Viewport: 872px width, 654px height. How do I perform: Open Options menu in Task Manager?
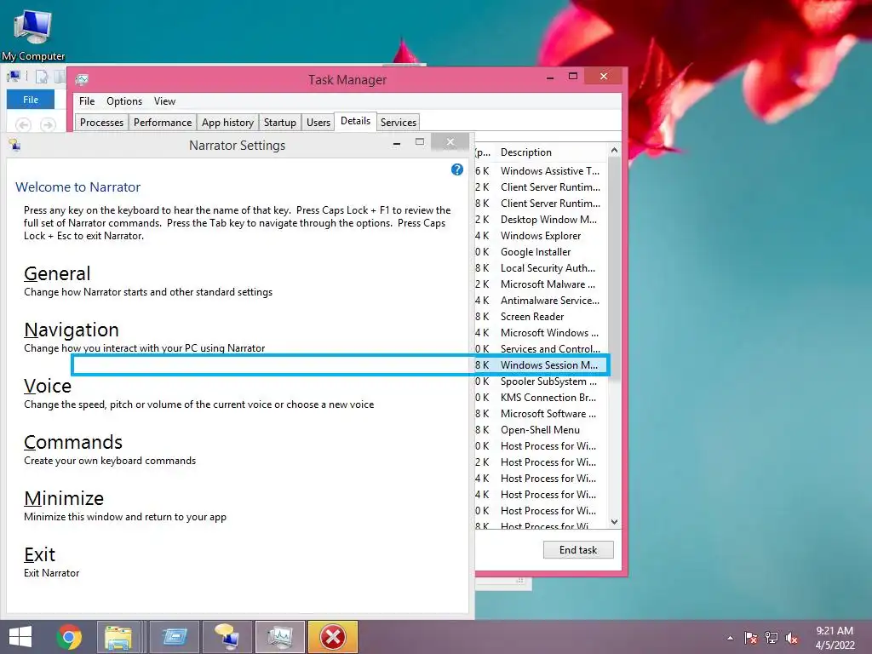124,101
